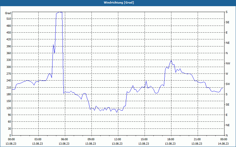The width and height of the screenshot is (236, 147).
Task: Click the "480" y-axis value
Action: point(9,26)
